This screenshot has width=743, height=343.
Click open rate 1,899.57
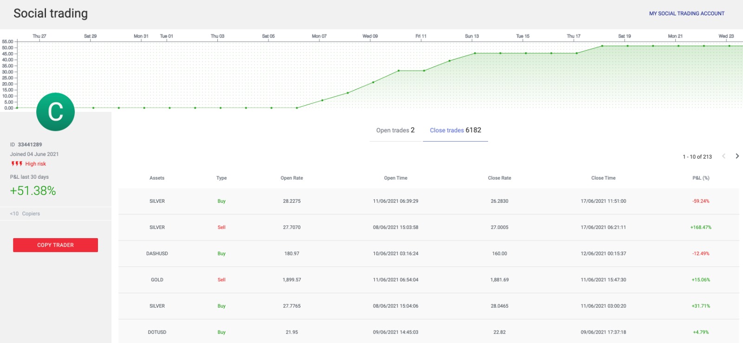click(292, 280)
